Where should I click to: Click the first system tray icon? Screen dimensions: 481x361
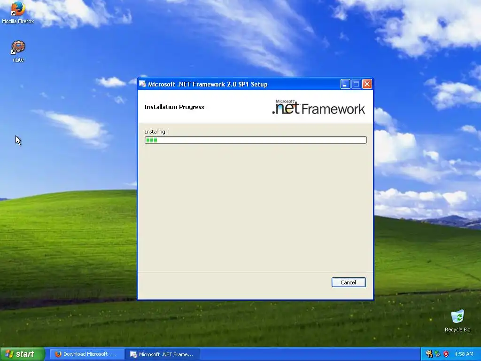click(x=429, y=354)
